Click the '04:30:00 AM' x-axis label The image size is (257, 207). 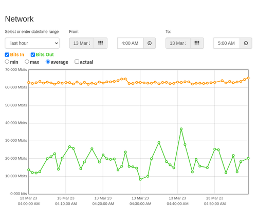click(x=140, y=204)
